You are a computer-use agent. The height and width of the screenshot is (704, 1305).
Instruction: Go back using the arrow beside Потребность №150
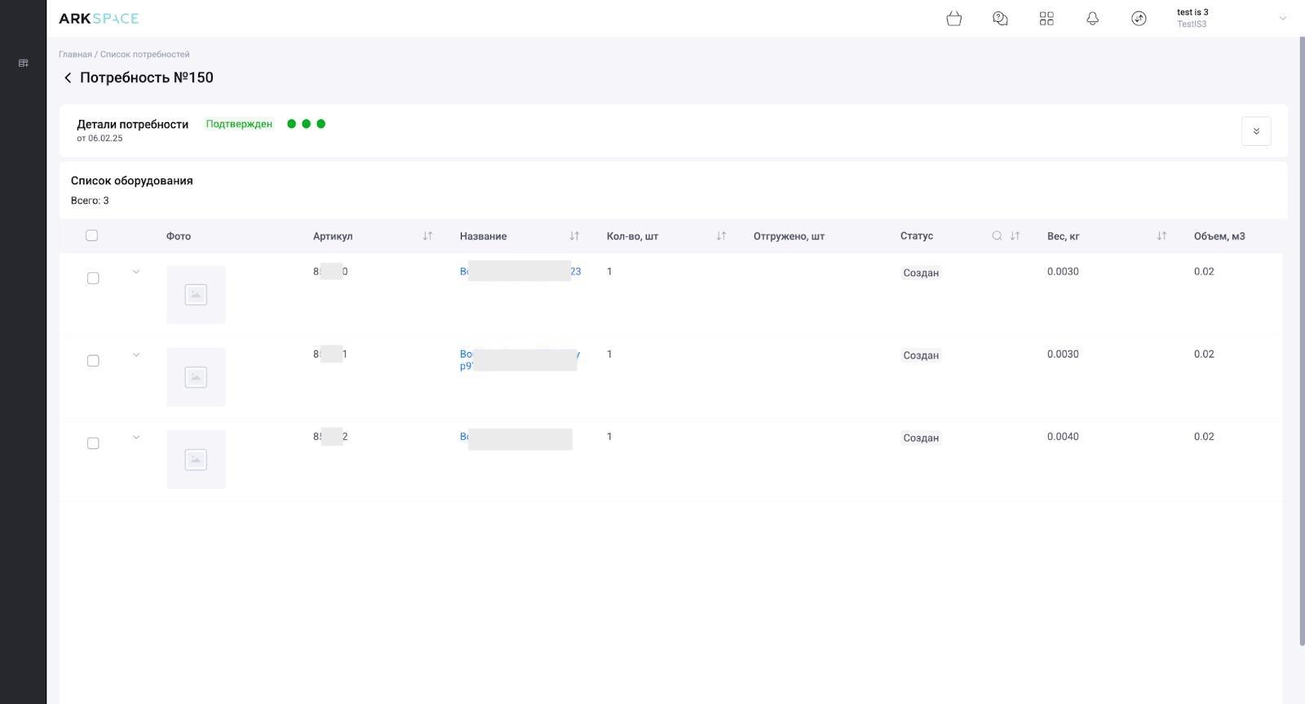(x=68, y=78)
